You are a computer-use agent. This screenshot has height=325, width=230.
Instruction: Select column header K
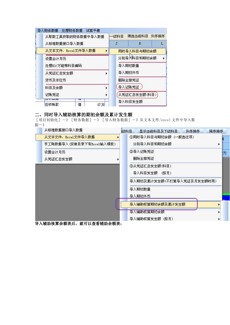[x=140, y=43]
